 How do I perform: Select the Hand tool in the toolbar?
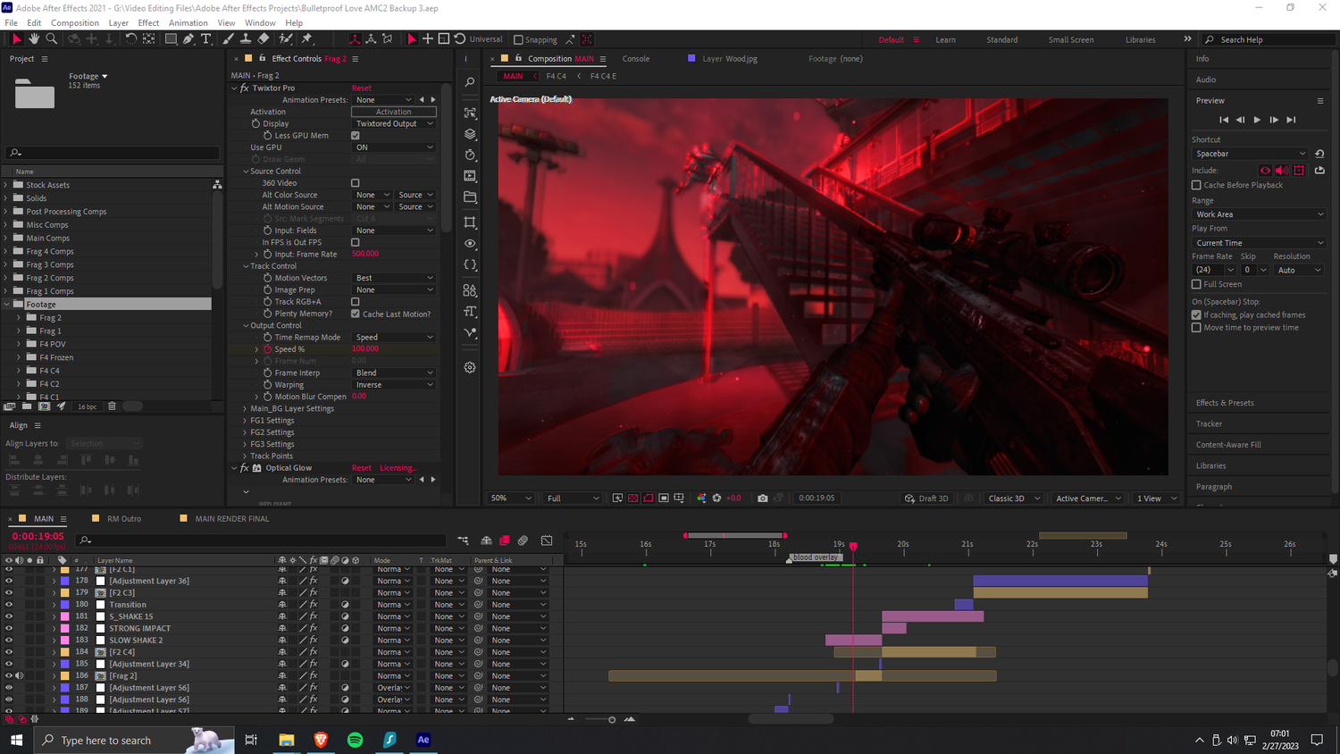34,39
